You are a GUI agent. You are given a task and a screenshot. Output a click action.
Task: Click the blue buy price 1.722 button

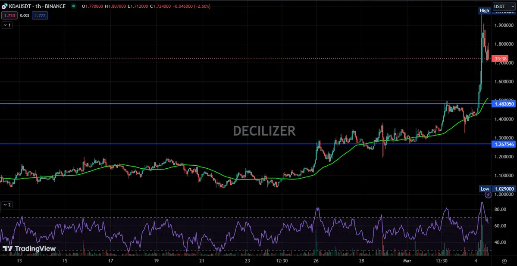tap(40, 15)
